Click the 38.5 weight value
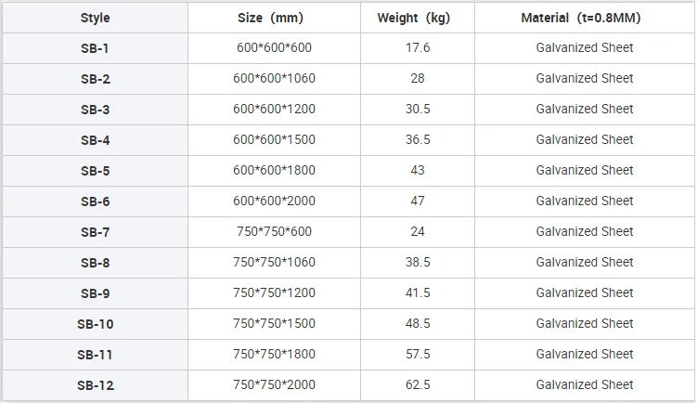The image size is (697, 403). (418, 262)
